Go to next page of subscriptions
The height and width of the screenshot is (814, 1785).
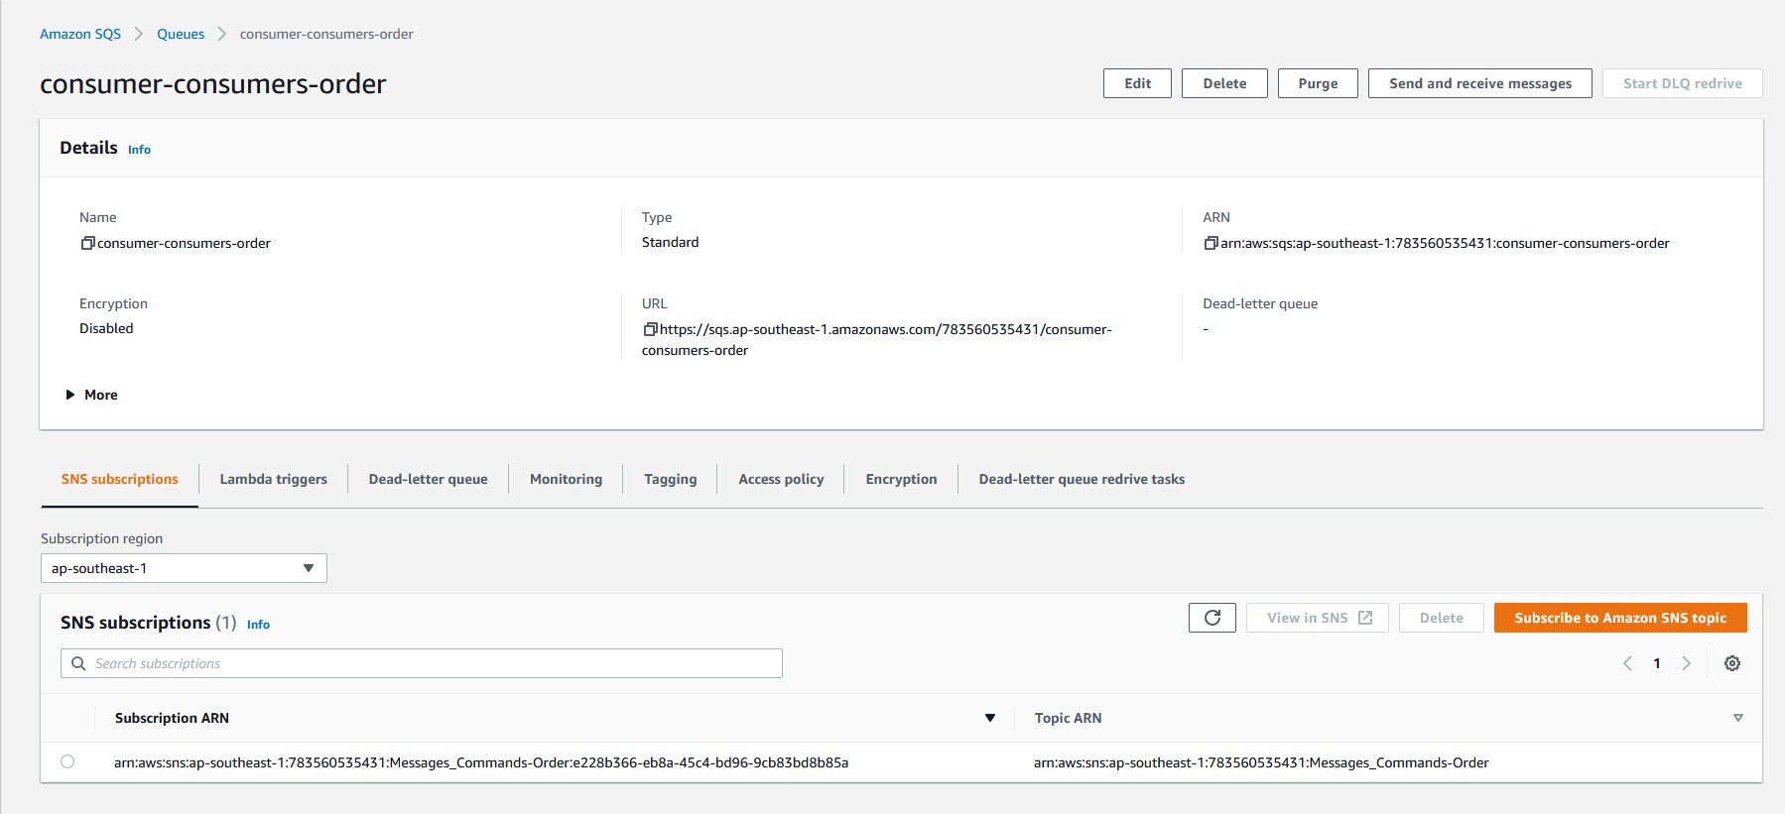pos(1686,663)
